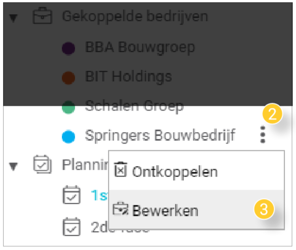Collapse the Planning tree section

pos(14,167)
